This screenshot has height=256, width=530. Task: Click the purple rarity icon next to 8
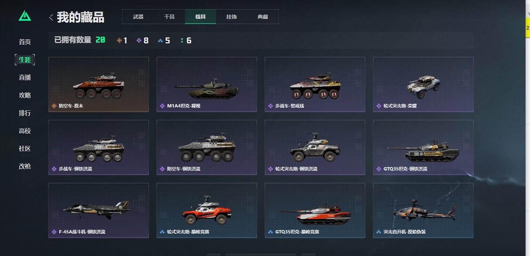click(139, 41)
